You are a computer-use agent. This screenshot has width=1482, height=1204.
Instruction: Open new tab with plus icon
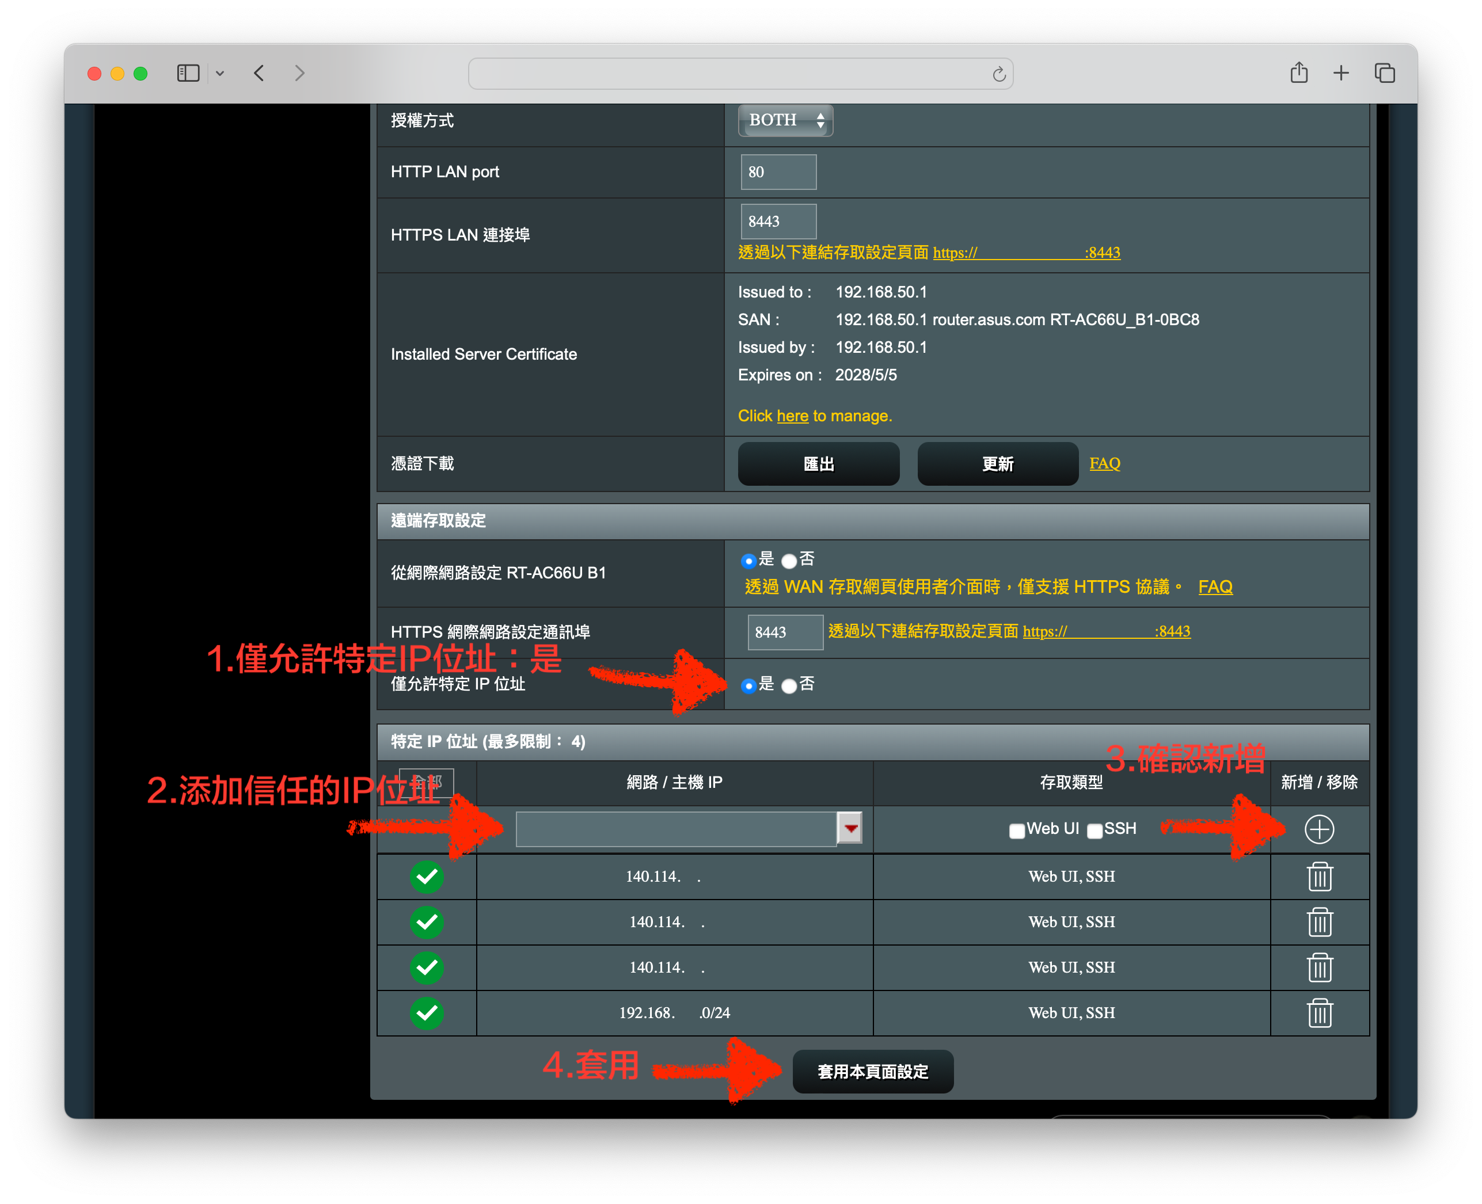point(1341,73)
